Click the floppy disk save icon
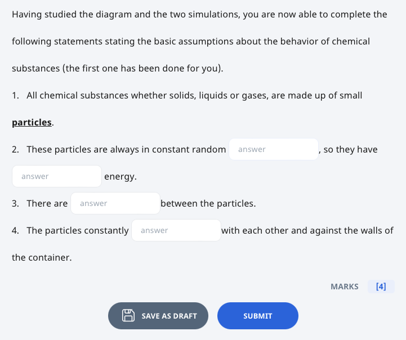 click(128, 315)
